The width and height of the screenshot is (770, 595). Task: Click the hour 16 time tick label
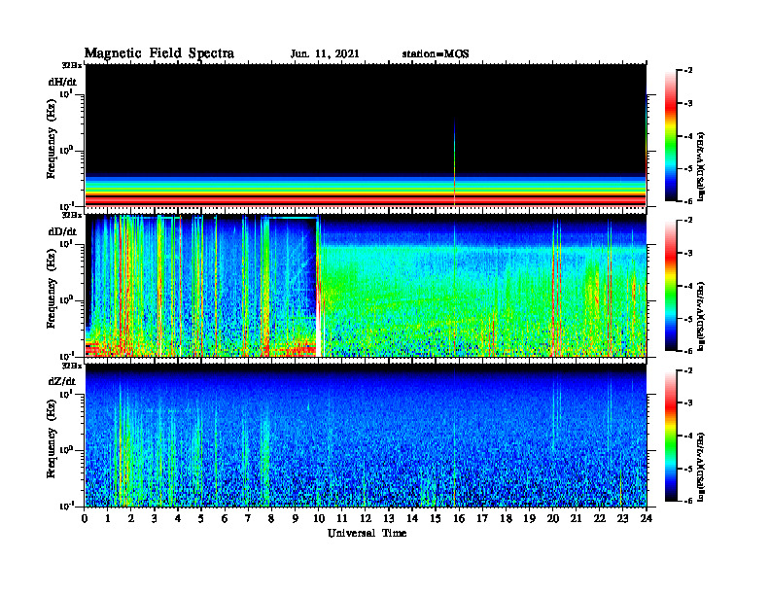coord(459,519)
